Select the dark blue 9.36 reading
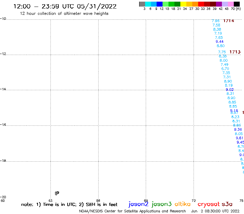Image resolution: width=244 pixels, height=214 pixels. tap(238, 129)
